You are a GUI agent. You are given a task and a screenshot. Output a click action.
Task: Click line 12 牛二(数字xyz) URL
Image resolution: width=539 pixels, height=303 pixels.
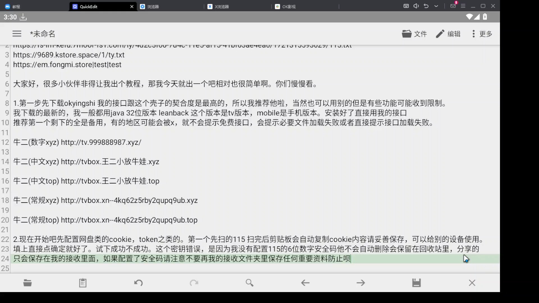tap(77, 142)
